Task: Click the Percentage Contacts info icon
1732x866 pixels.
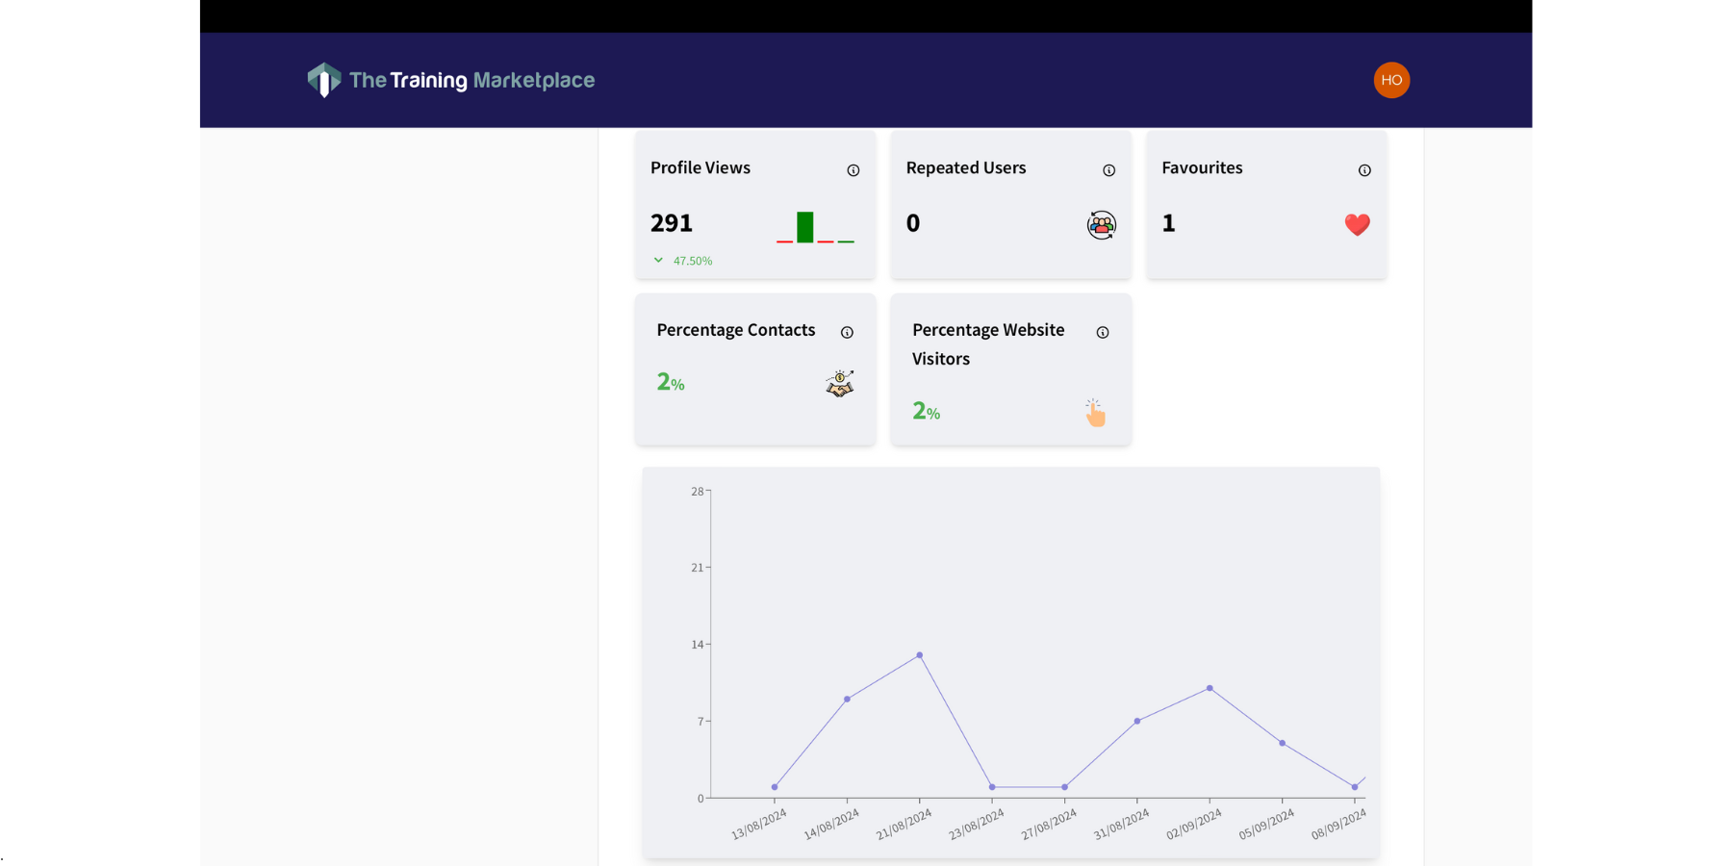Action: (x=847, y=333)
